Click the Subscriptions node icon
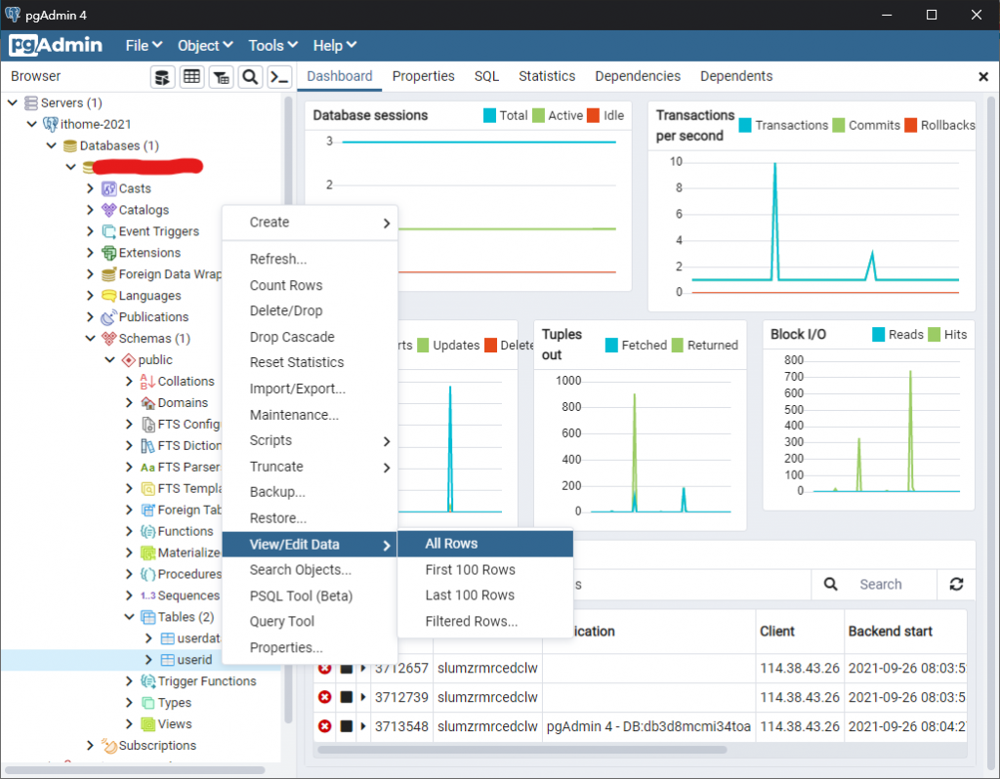Image resolution: width=1000 pixels, height=779 pixels. click(x=109, y=745)
